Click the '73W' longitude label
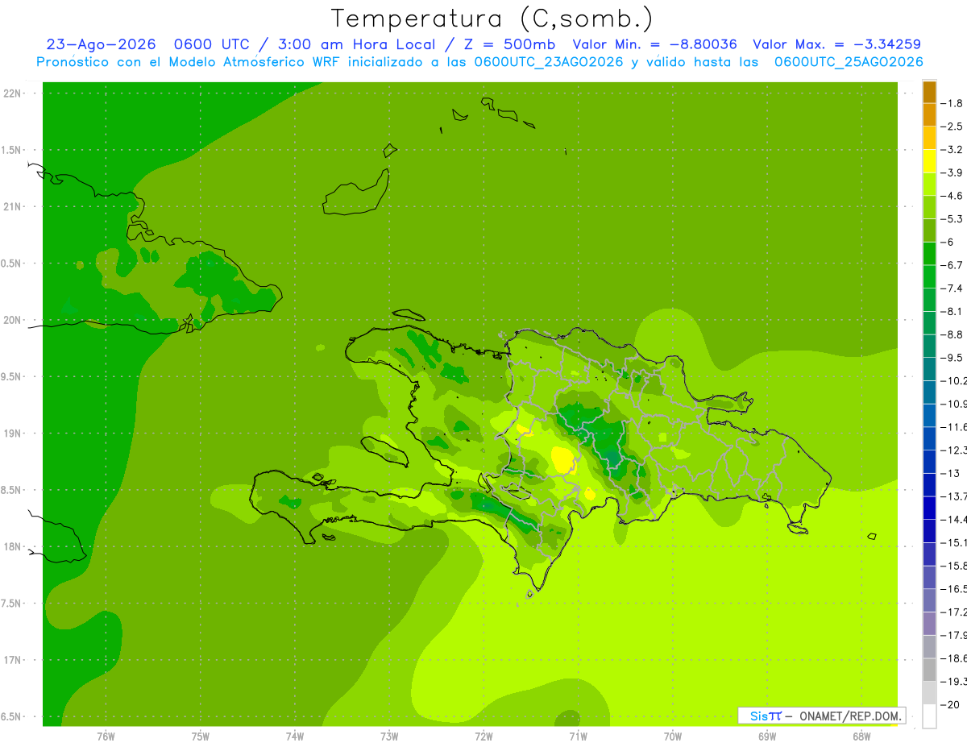The height and width of the screenshot is (747, 967). pos(389,736)
